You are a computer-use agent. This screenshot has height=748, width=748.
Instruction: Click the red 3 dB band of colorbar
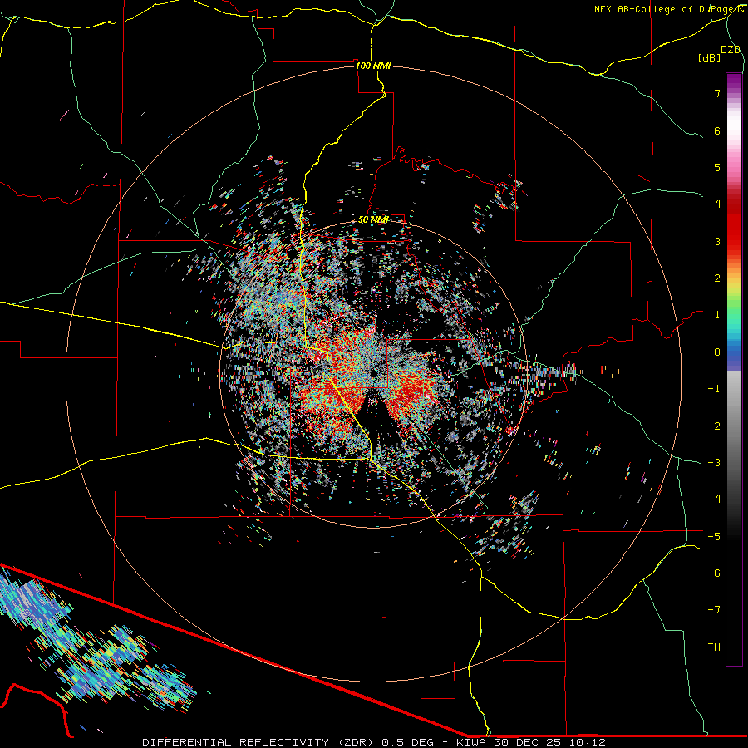734,241
